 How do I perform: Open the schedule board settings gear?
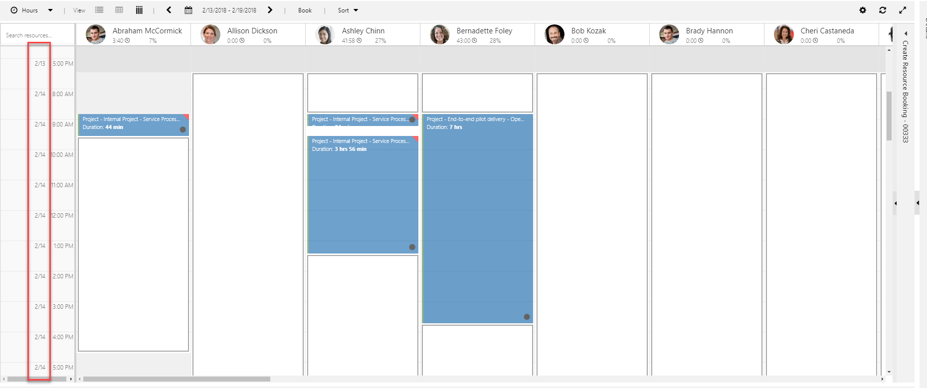pyautogui.click(x=863, y=10)
